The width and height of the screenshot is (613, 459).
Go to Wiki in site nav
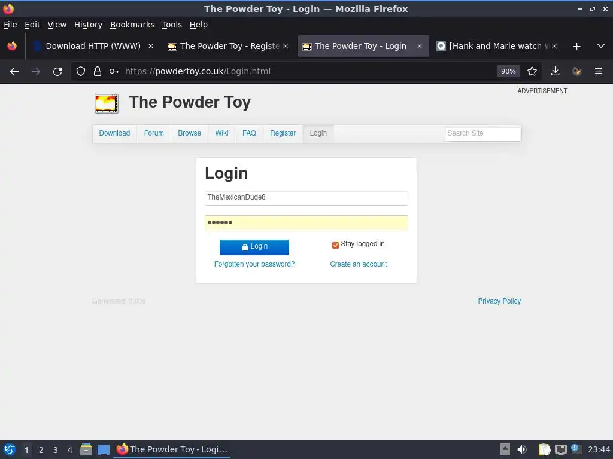tap(221, 133)
